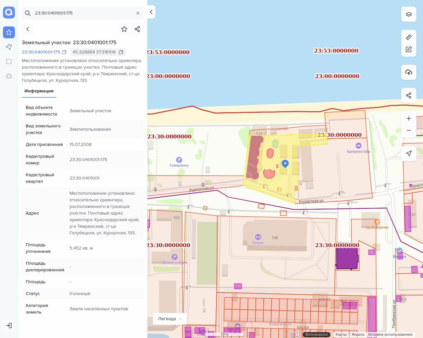Click the cadastral number search field
Image resolution: width=423 pixels, height=338 pixels.
pyautogui.click(x=83, y=13)
